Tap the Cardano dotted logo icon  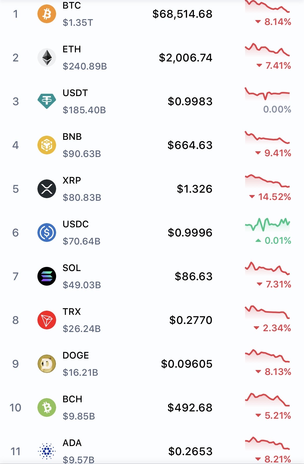[47, 451]
